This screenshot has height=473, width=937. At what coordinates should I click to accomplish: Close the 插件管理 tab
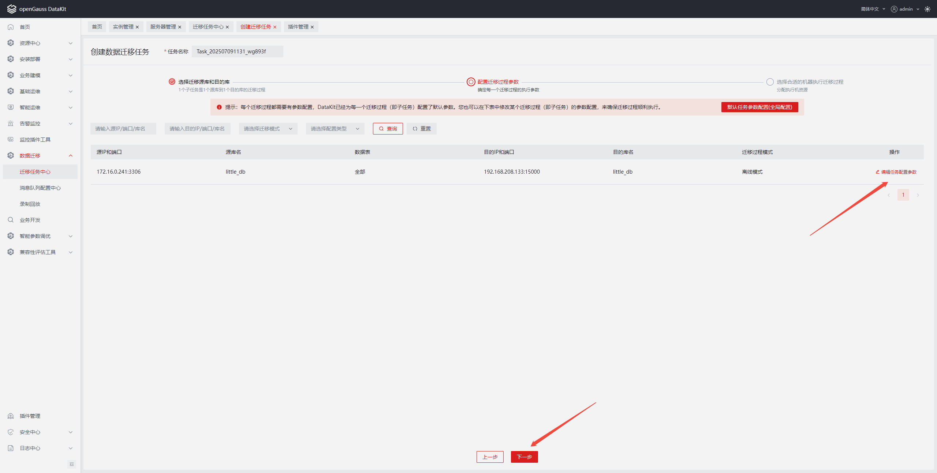[312, 27]
